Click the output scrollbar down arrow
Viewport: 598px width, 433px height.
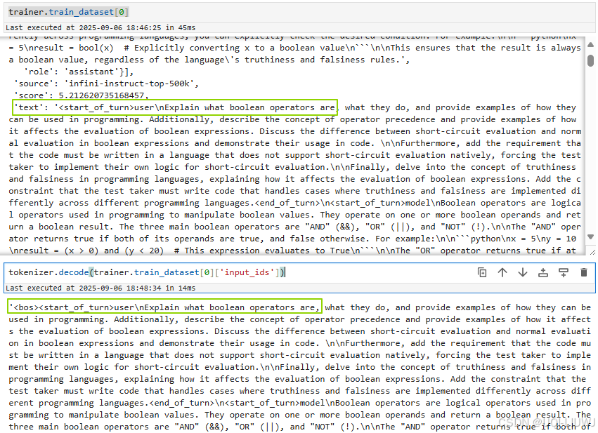point(590,237)
